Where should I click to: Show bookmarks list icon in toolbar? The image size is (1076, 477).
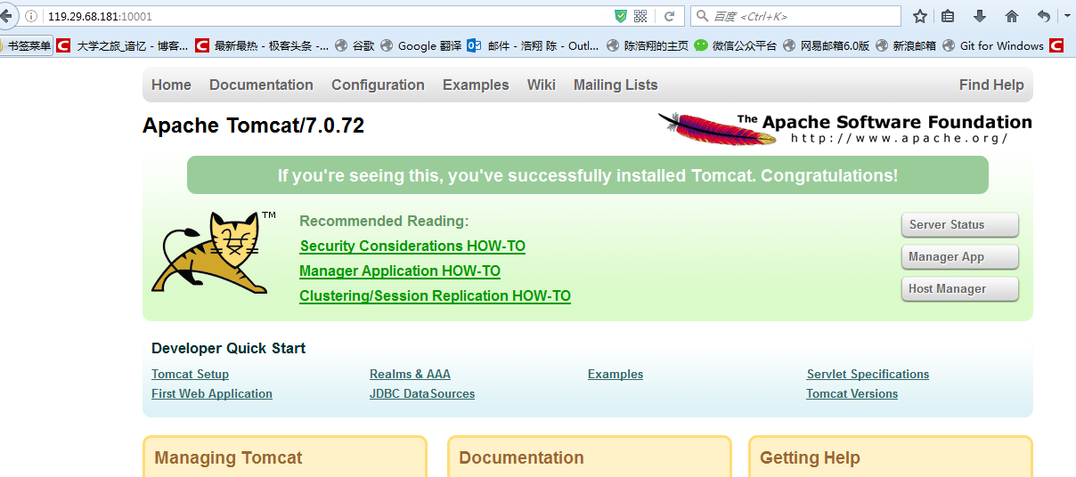[948, 16]
